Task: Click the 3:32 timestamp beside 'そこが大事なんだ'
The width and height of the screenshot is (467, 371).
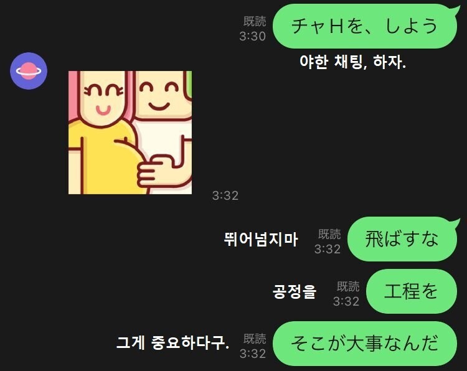Action: pos(253,354)
